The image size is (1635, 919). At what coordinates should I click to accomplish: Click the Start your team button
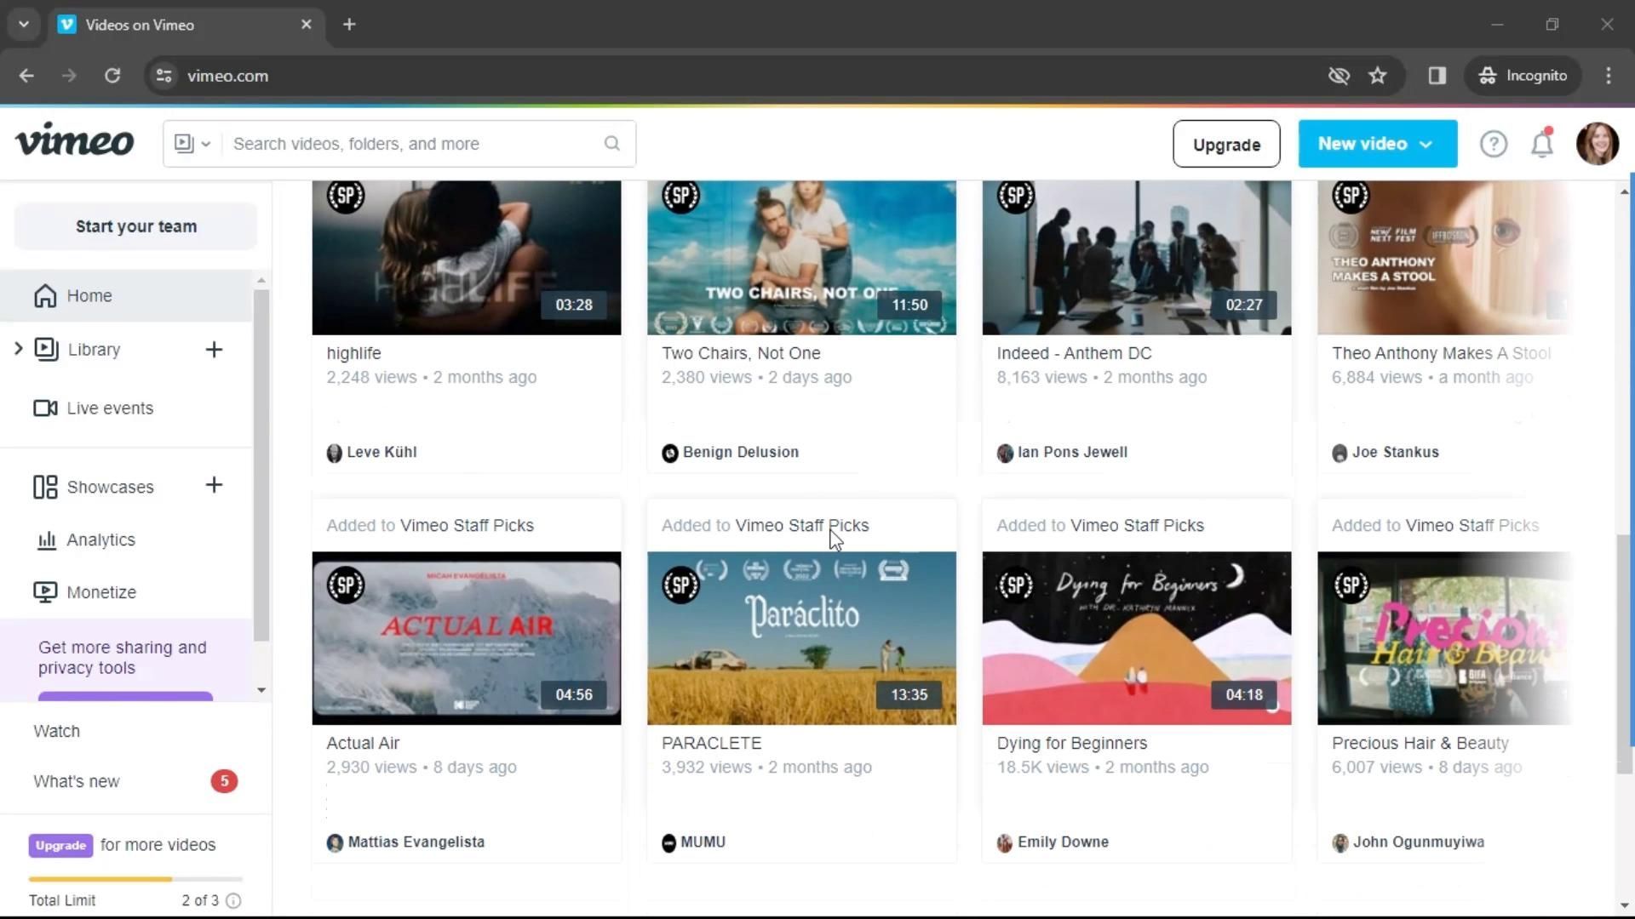[135, 226]
